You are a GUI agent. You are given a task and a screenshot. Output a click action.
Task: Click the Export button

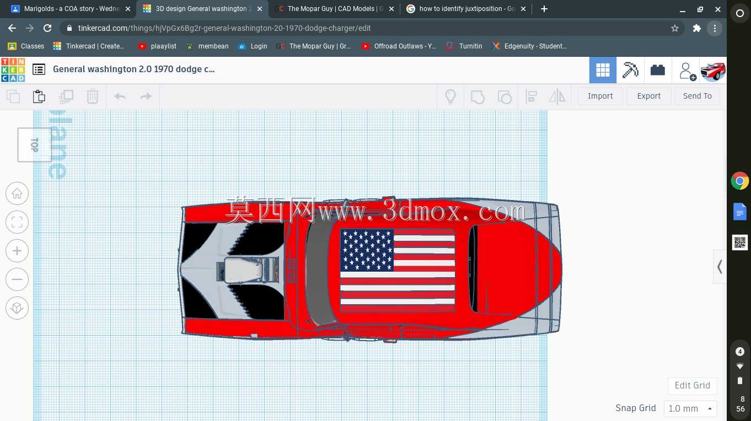pyautogui.click(x=649, y=96)
